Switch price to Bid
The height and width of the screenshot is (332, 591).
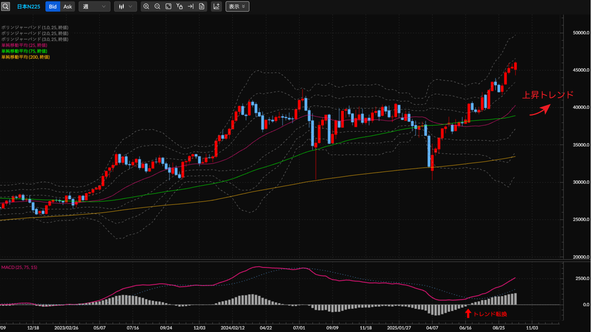[x=53, y=6]
